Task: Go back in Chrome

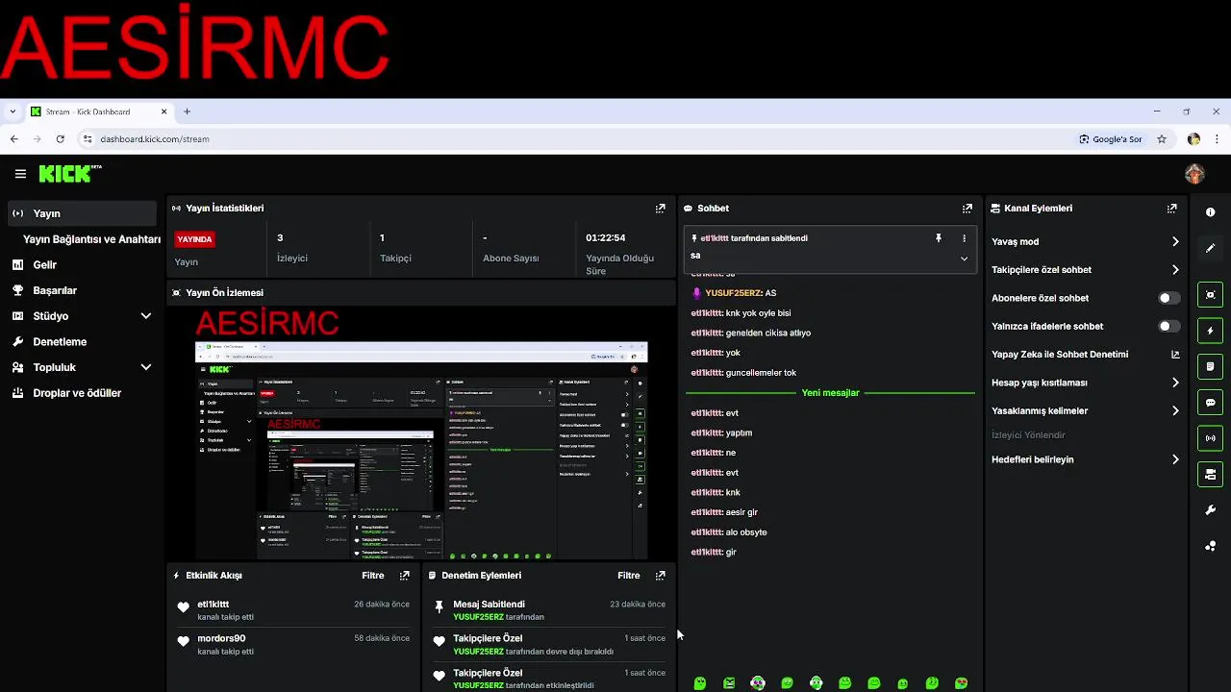Action: 14,139
